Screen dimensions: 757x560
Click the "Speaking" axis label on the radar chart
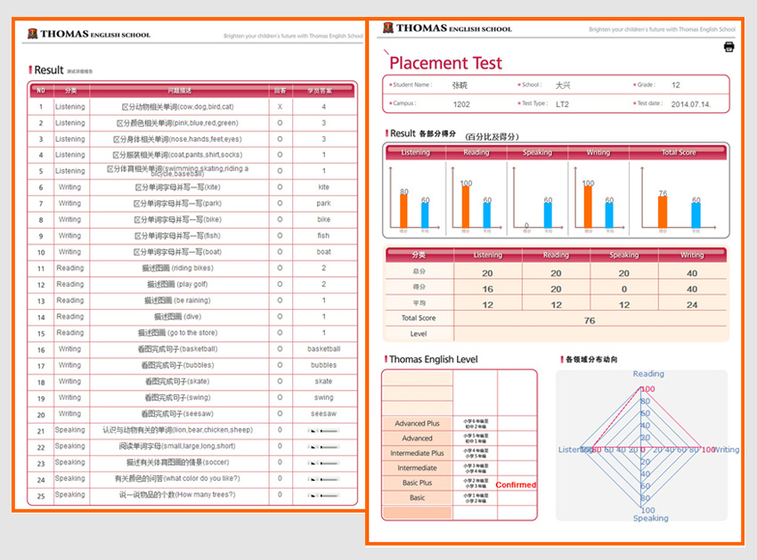point(651,518)
